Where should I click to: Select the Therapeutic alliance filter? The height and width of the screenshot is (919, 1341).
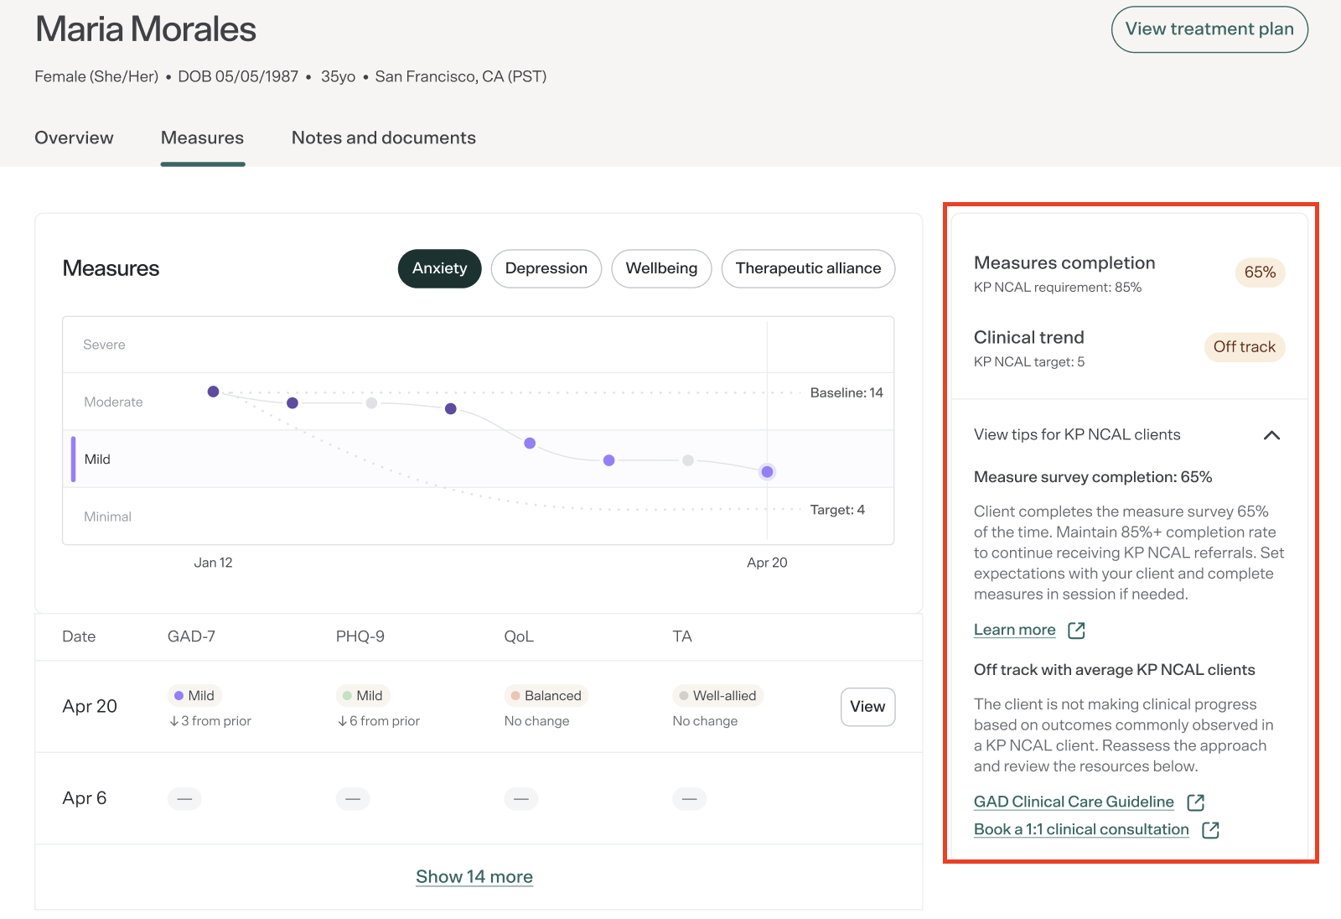tap(808, 268)
